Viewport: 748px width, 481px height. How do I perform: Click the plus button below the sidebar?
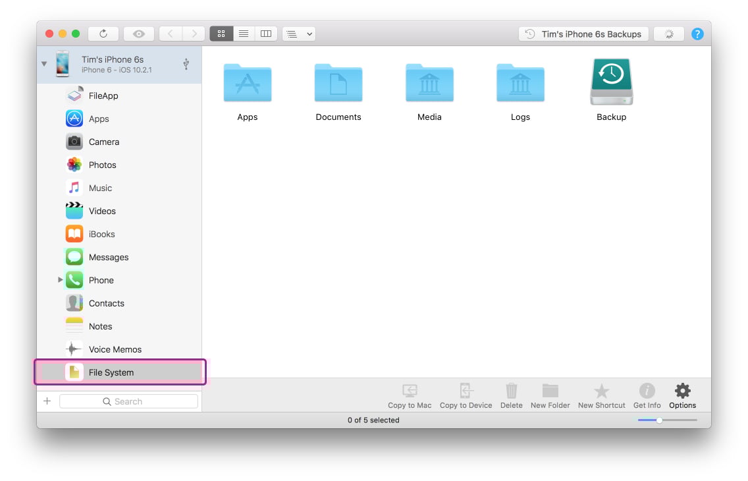click(x=47, y=401)
